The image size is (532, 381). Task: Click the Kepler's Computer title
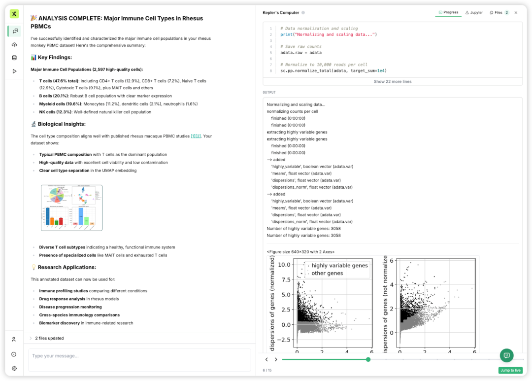(281, 12)
